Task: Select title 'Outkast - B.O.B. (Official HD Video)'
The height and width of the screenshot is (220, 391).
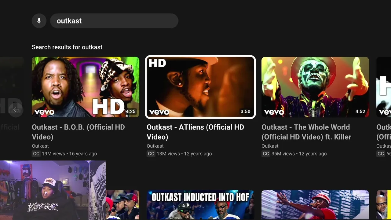Action: tap(78, 132)
